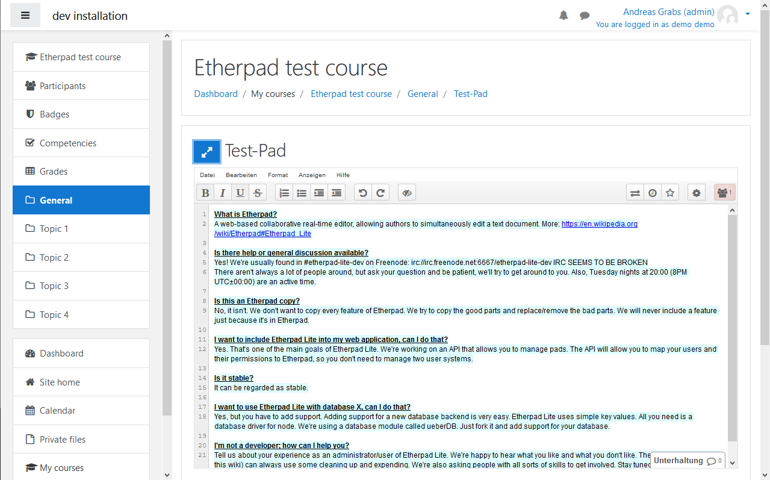Go to Dashboard breadcrumb

[x=216, y=94]
